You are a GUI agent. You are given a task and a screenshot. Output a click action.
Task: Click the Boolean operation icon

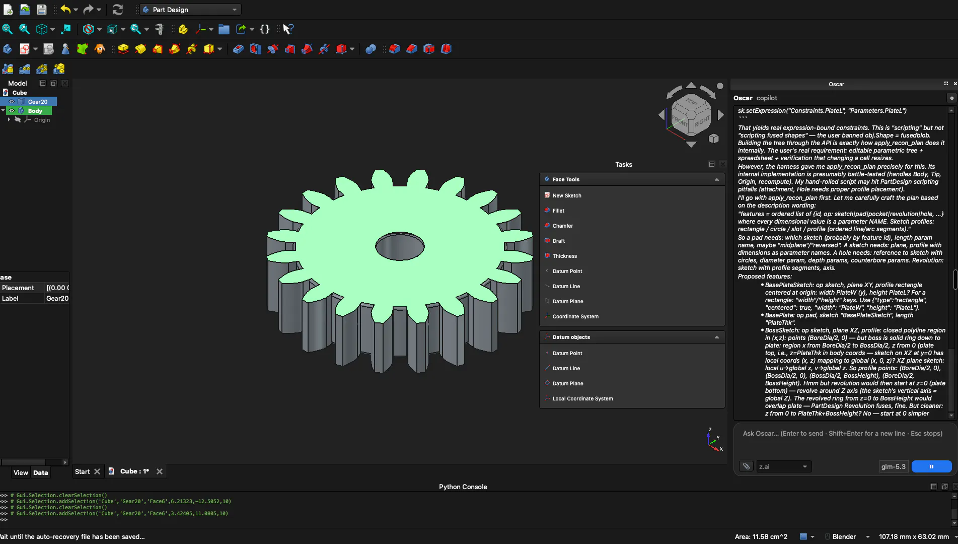point(371,49)
